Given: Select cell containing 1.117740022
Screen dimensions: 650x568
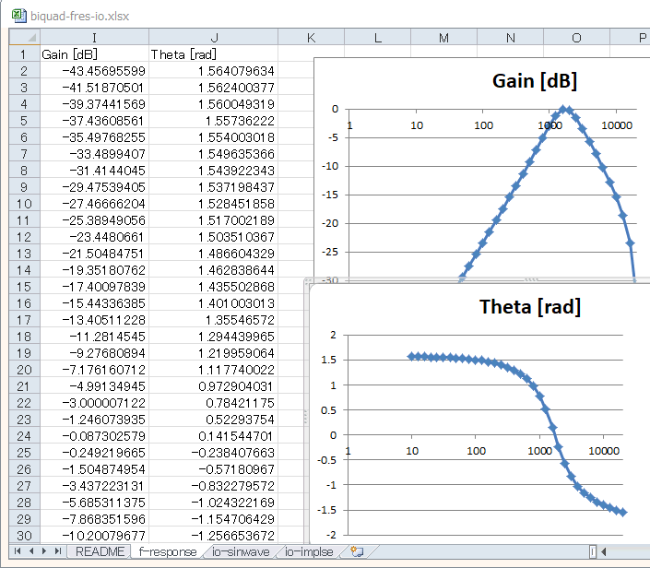Looking at the screenshot, I should pyautogui.click(x=214, y=370).
